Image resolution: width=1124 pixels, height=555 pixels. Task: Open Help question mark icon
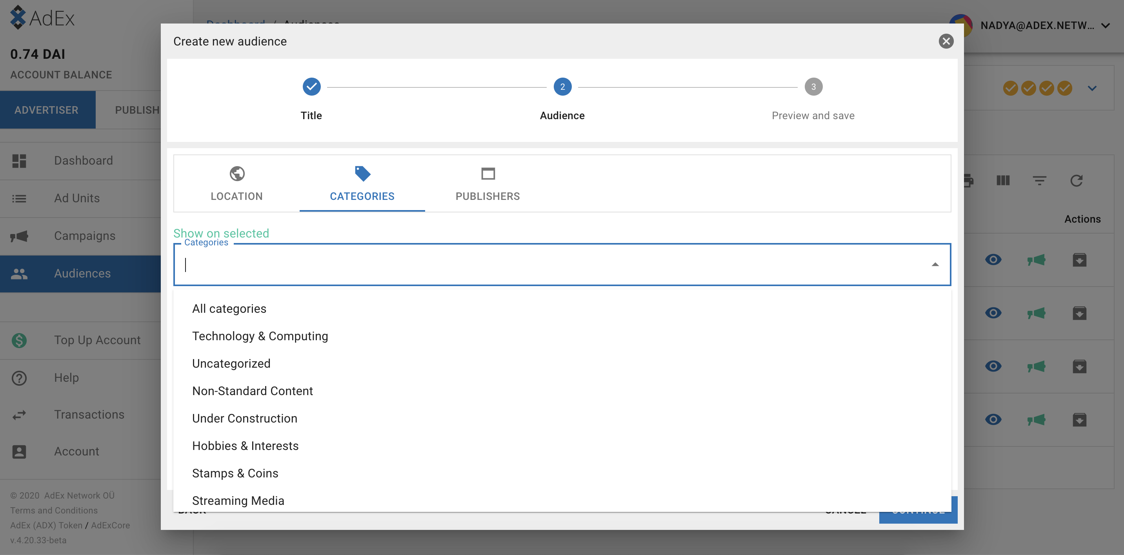click(19, 377)
